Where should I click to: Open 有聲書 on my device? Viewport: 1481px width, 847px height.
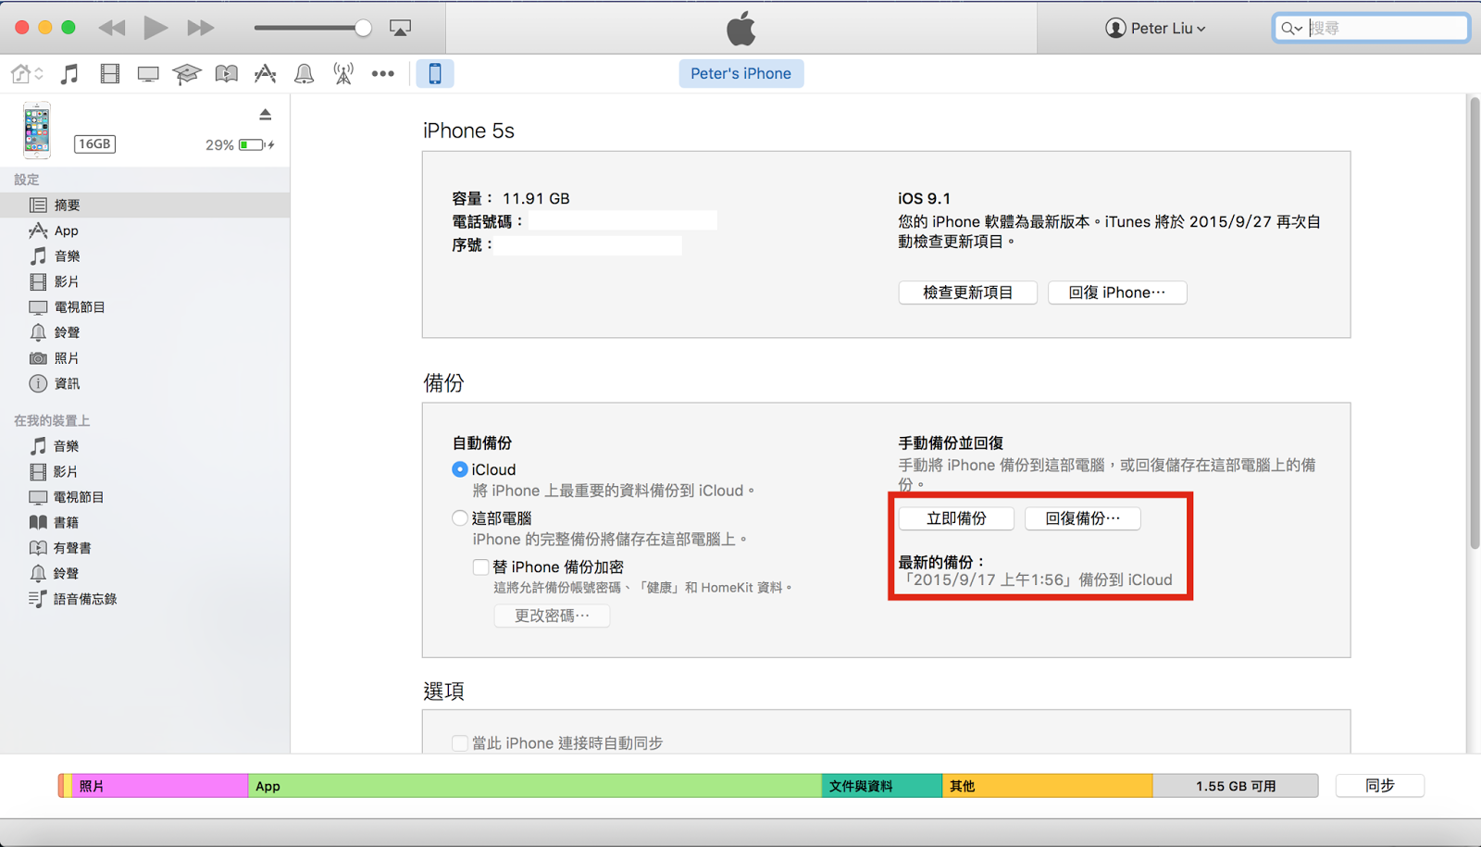[144, 548]
